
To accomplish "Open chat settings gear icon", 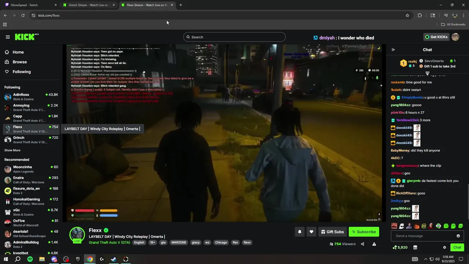I will pyautogui.click(x=444, y=247).
